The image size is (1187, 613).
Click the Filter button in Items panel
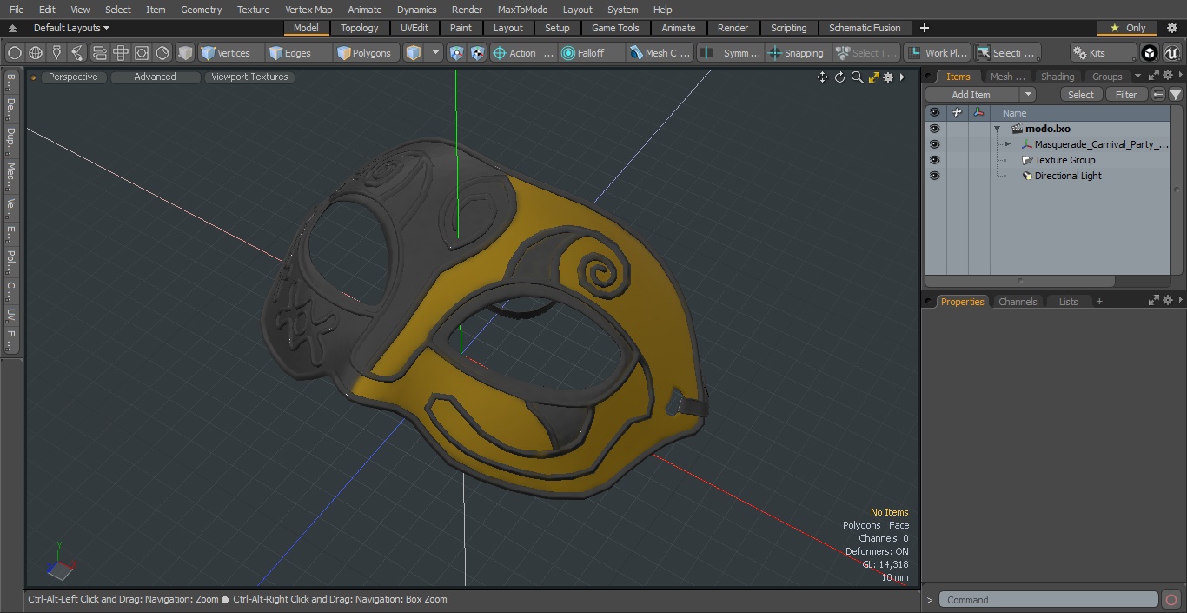pyautogui.click(x=1126, y=95)
